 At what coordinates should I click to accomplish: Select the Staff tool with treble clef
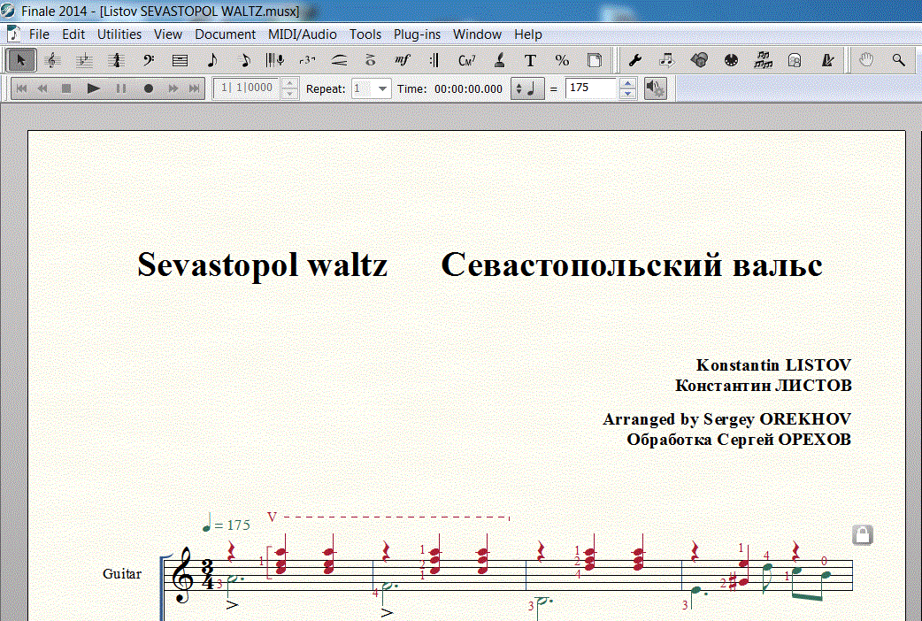coord(53,60)
